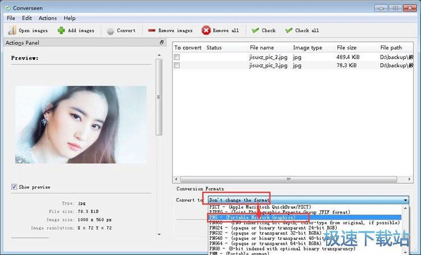Viewport: 421px width, 255px height.
Task: Click the Remove images minus icon
Action: click(152, 30)
